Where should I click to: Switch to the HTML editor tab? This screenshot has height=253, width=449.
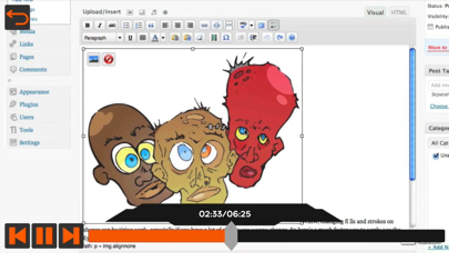398,12
